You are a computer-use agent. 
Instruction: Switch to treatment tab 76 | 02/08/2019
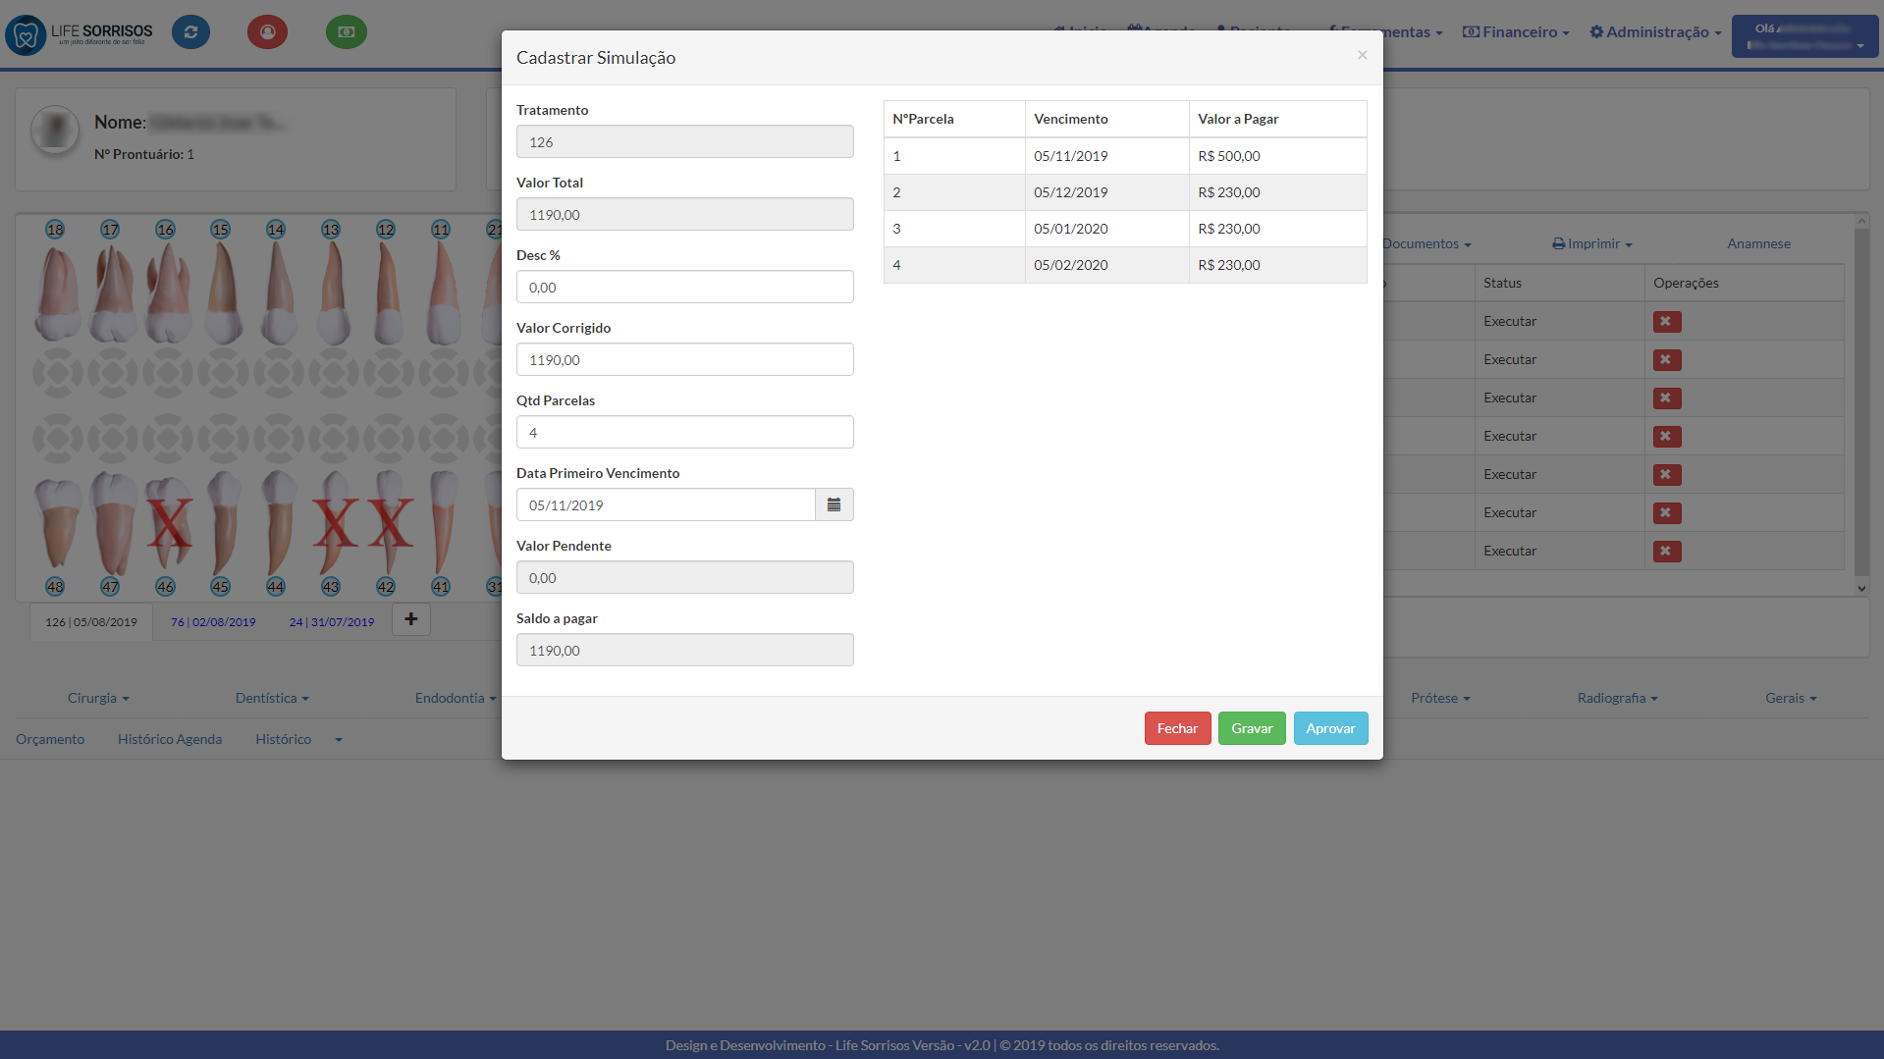pyautogui.click(x=213, y=622)
